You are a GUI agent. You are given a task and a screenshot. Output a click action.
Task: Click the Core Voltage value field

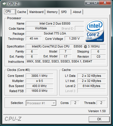[x=74, y=38]
